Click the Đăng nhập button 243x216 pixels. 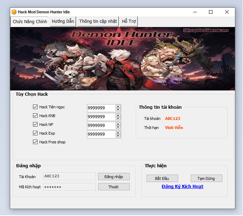click(x=114, y=177)
